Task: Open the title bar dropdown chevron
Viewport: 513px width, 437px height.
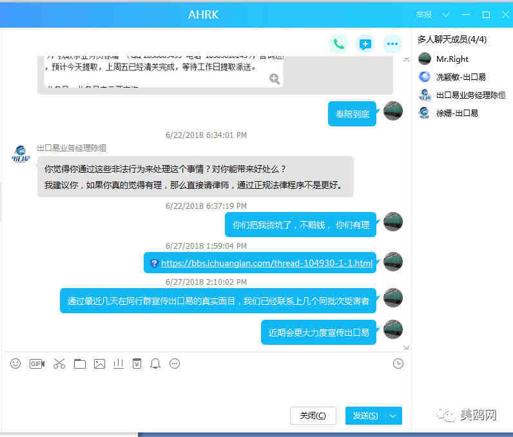Action: coord(445,15)
